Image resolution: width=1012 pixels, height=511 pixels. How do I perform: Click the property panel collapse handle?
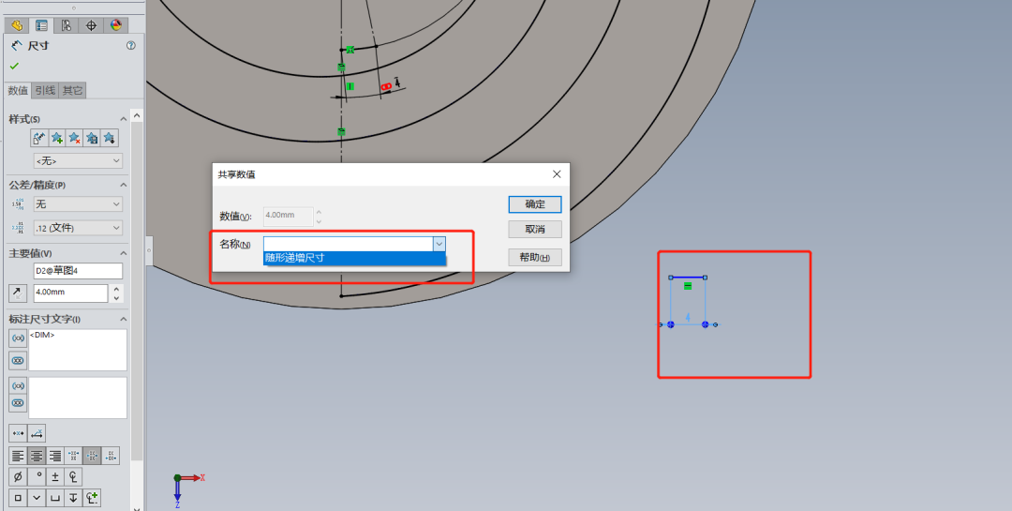149,248
